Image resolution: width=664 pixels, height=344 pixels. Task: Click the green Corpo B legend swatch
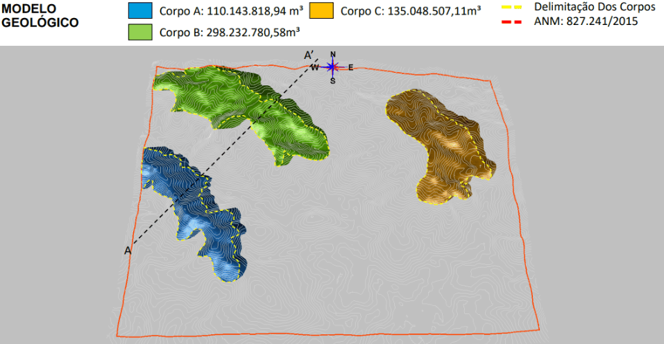coord(140,33)
